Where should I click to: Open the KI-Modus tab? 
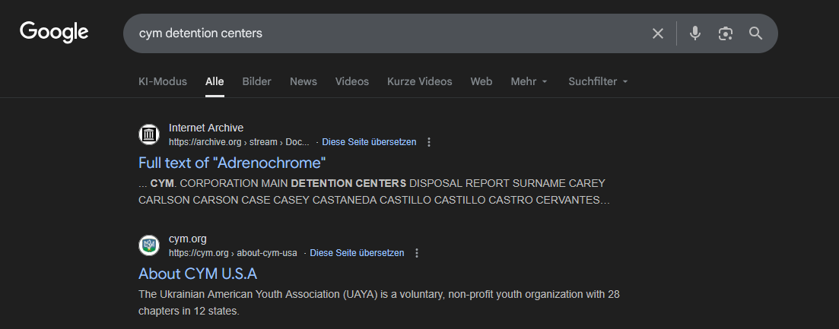pos(163,81)
